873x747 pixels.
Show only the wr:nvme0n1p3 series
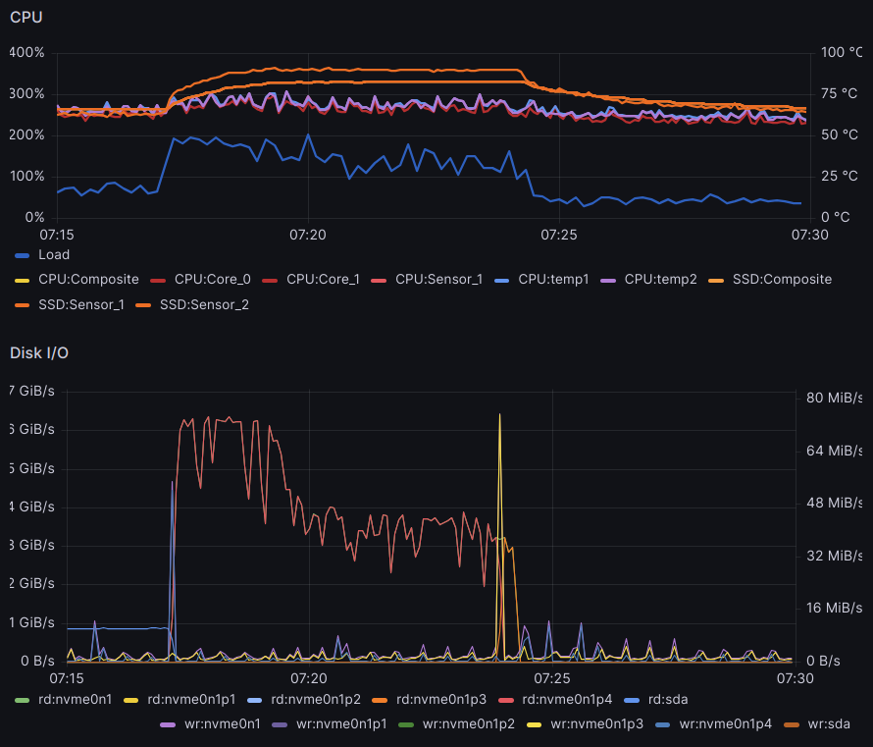click(x=598, y=724)
